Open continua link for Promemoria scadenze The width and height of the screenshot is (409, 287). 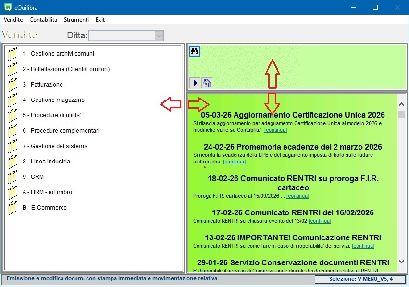click(234, 162)
